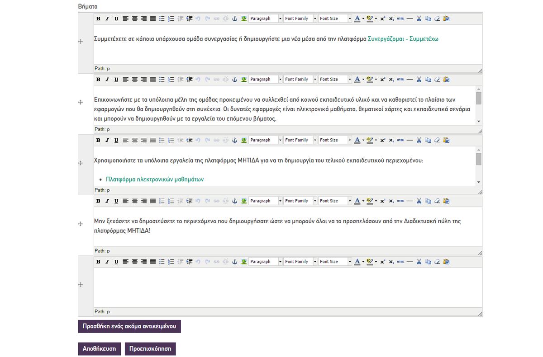Click the Προεπισκόπηση button

[x=150, y=349]
